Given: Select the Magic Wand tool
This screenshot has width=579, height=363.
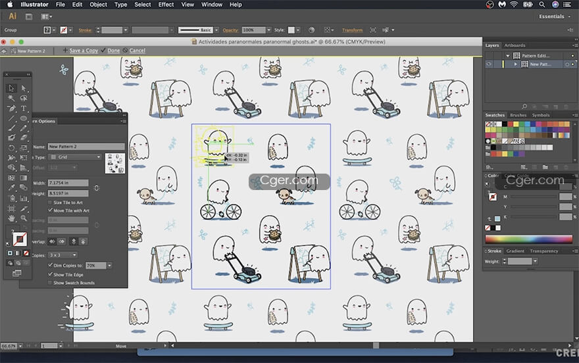Looking at the screenshot, I should [11, 98].
